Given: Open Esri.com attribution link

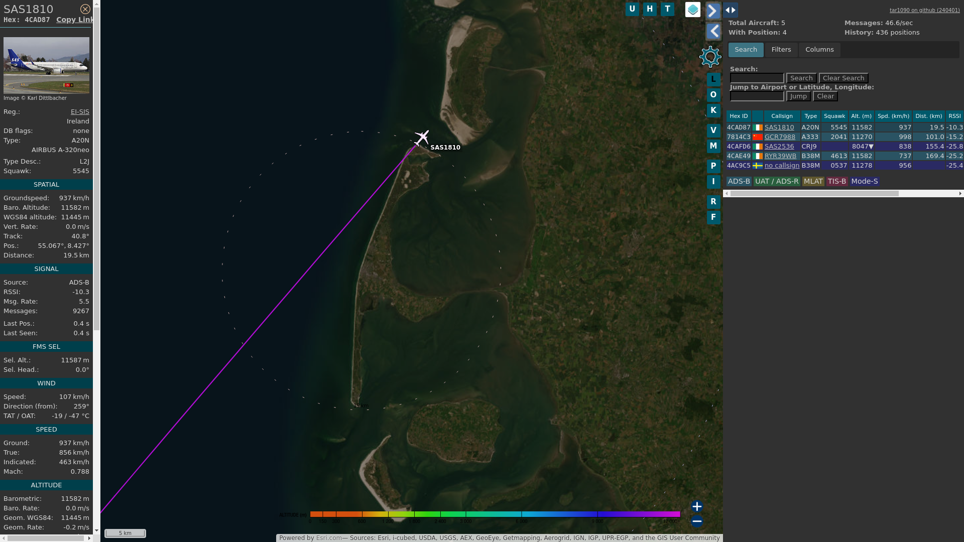Looking at the screenshot, I should click(x=329, y=538).
